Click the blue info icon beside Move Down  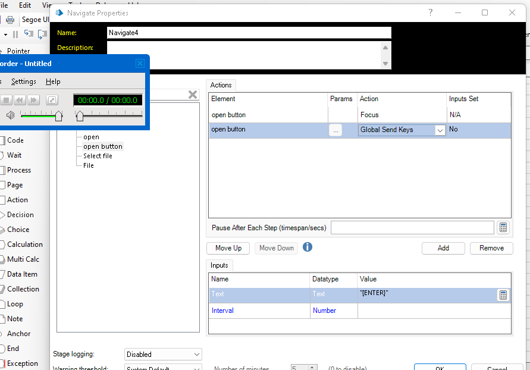point(308,247)
